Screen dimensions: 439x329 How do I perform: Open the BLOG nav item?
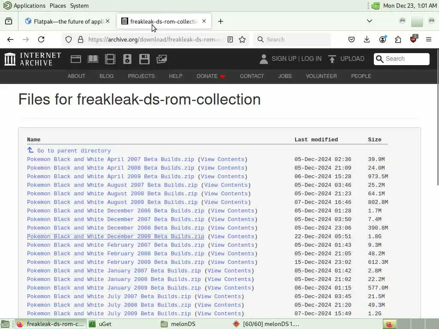pos(106,76)
